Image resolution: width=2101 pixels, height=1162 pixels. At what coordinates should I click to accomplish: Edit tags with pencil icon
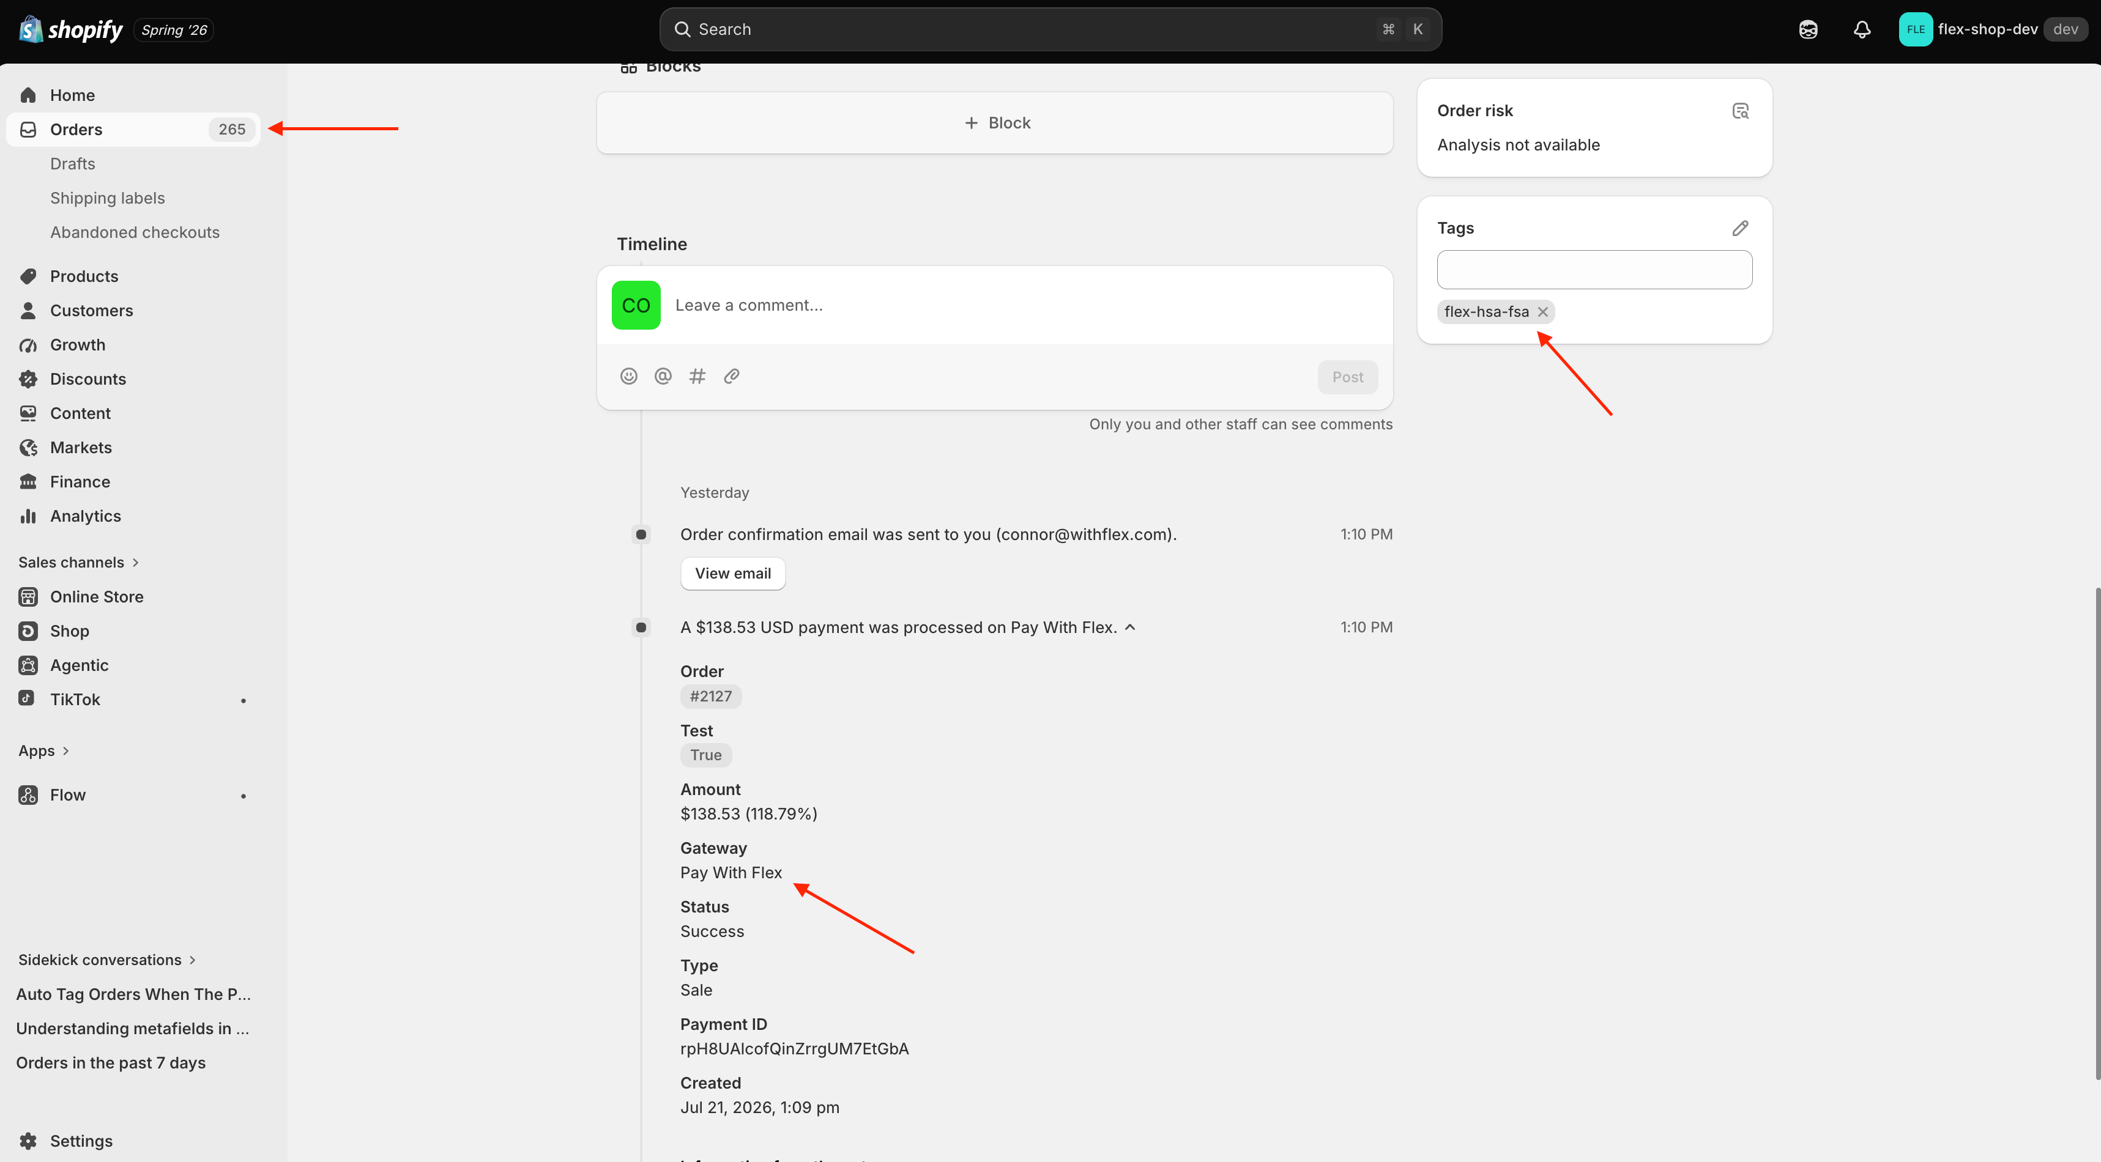[1741, 228]
